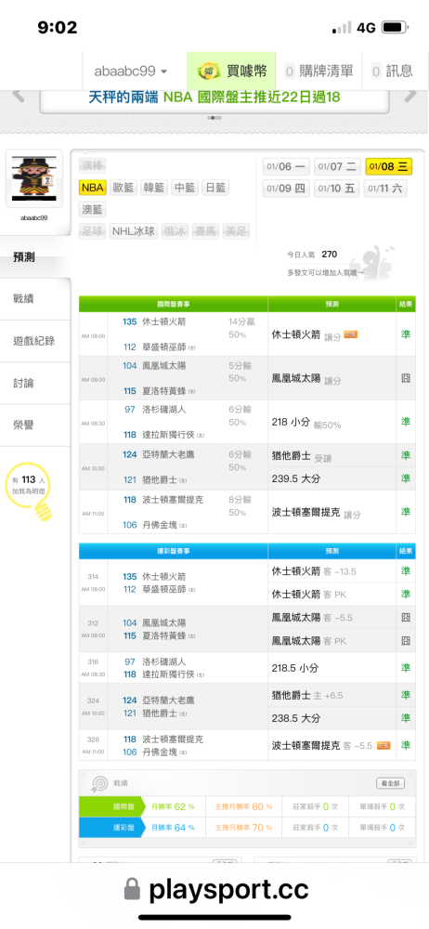
Task: Click 鳳凰城太陽 客 -5.5 prediction
Action: point(312,618)
